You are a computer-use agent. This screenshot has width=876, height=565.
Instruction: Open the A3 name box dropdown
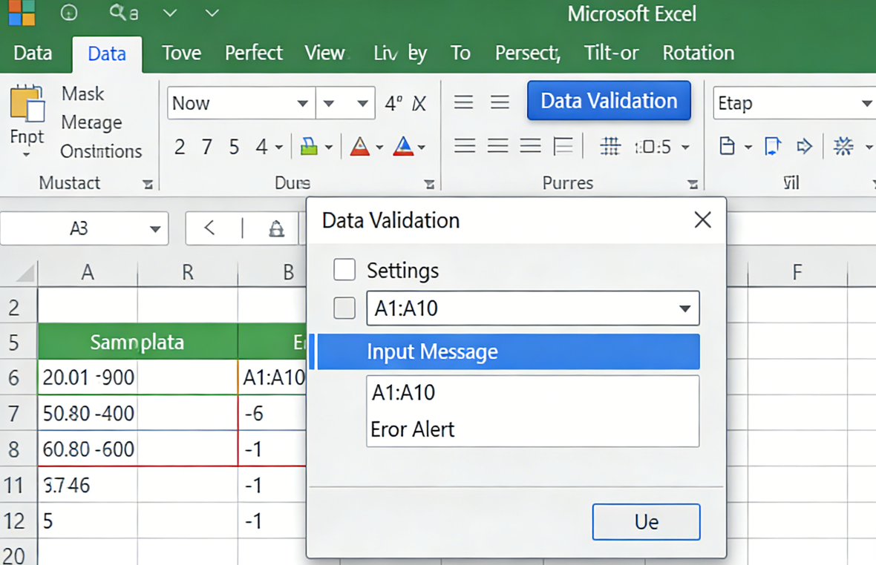155,228
